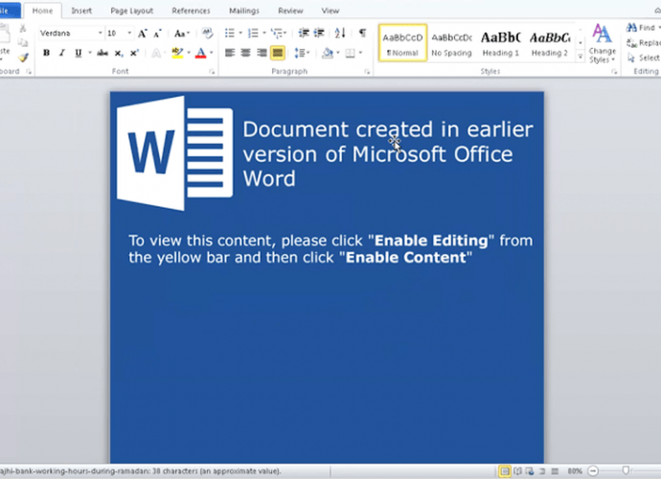Open the Insert ribbon tab
This screenshot has height=479, width=661.
coord(81,11)
